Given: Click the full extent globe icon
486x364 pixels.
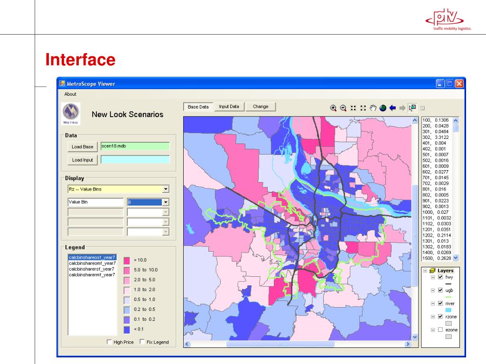Looking at the screenshot, I should click(383, 108).
